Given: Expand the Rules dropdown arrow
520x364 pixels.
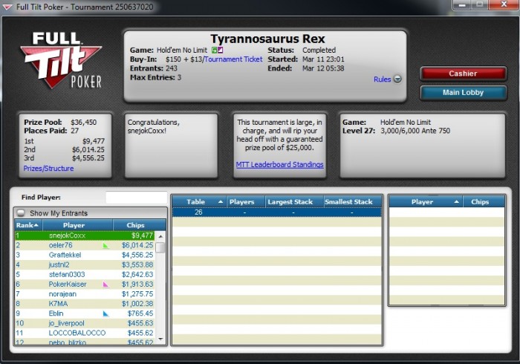Looking at the screenshot, I should tap(397, 79).
